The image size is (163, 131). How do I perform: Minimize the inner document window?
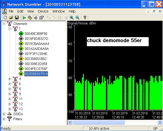click(148, 11)
